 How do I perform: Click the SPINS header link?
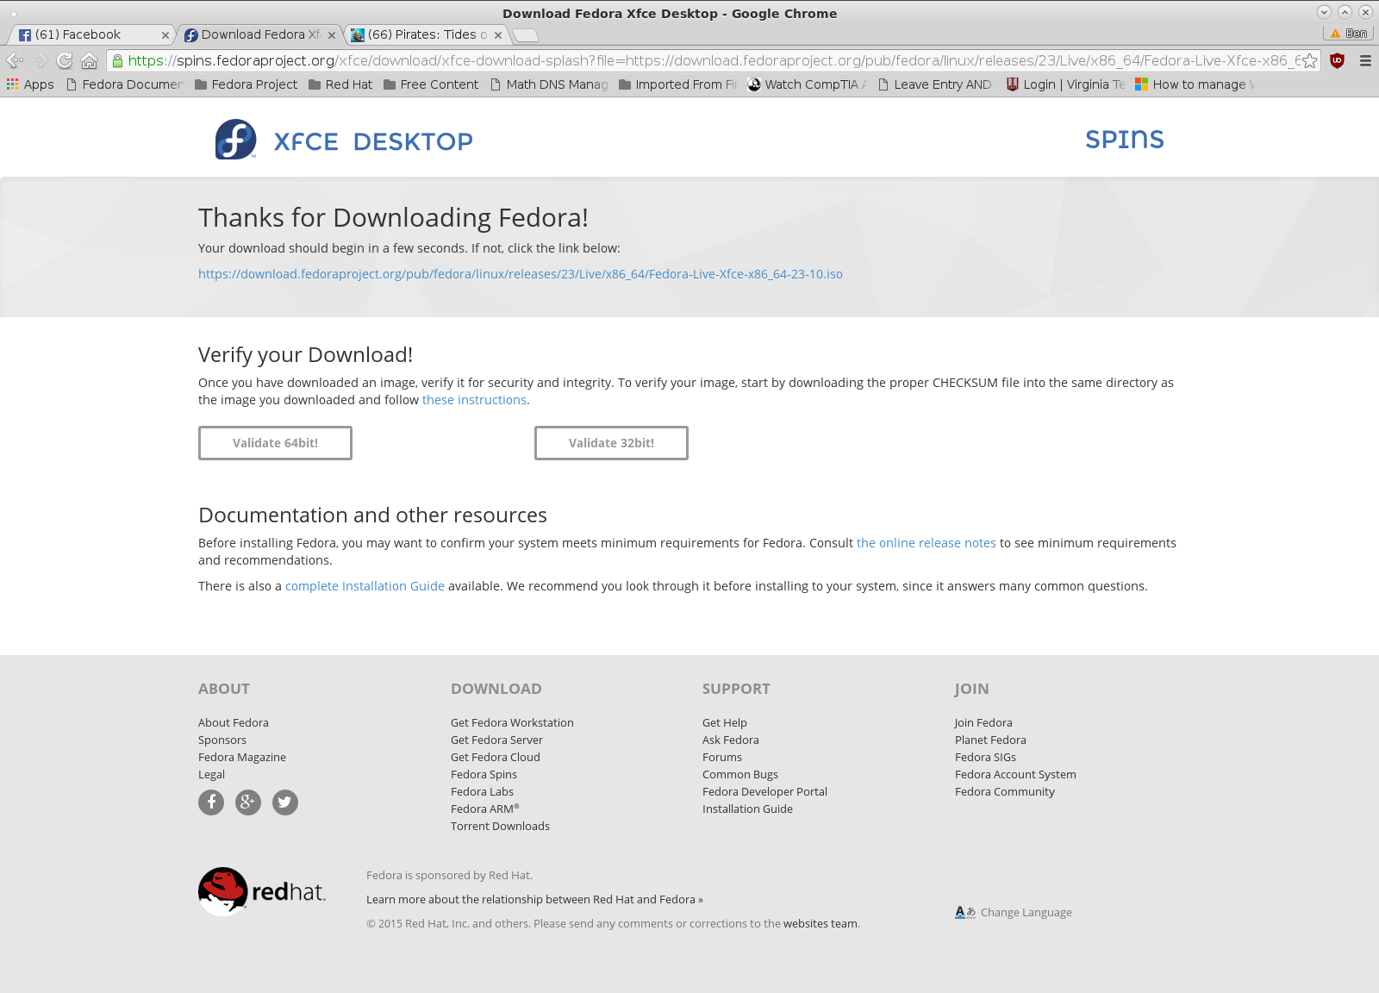pos(1125,139)
